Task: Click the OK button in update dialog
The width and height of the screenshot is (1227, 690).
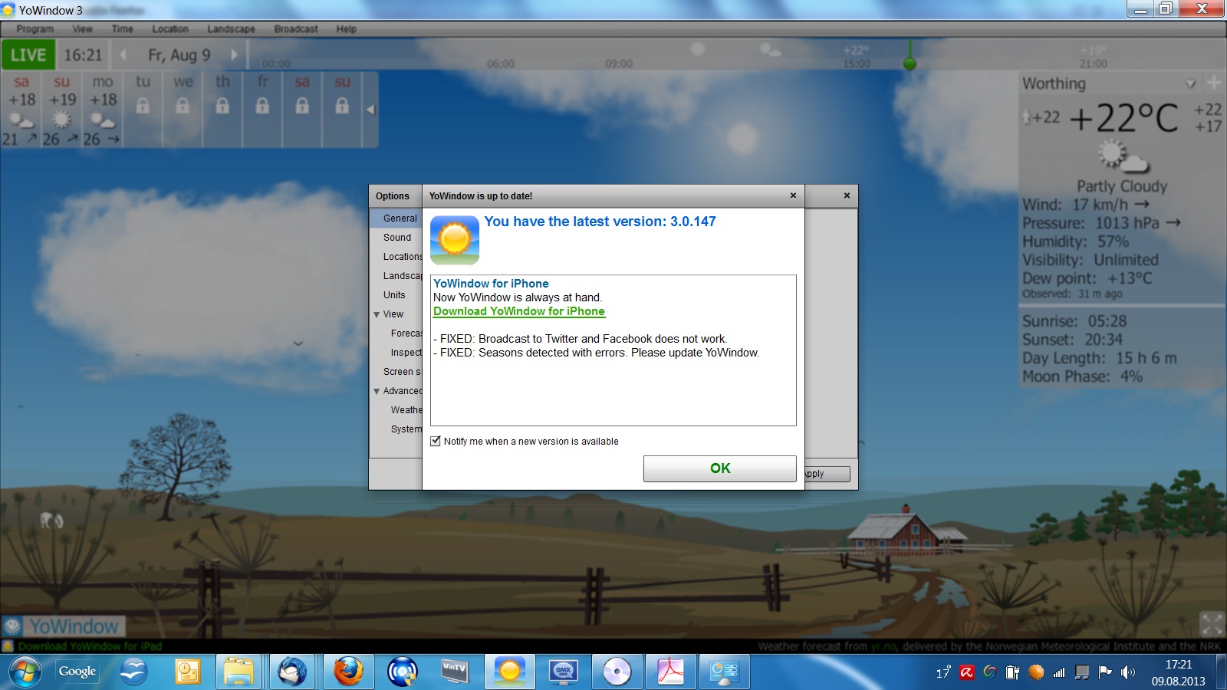Action: pos(719,468)
